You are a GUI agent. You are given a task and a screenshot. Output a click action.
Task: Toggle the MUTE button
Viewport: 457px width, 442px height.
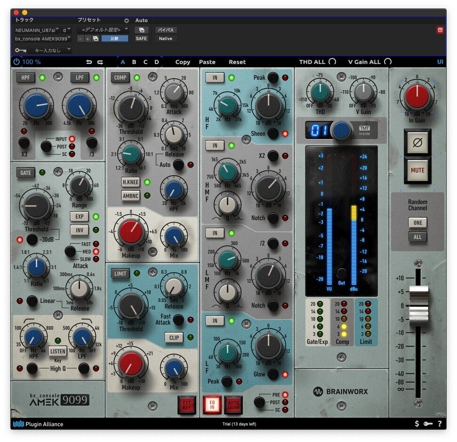point(417,170)
